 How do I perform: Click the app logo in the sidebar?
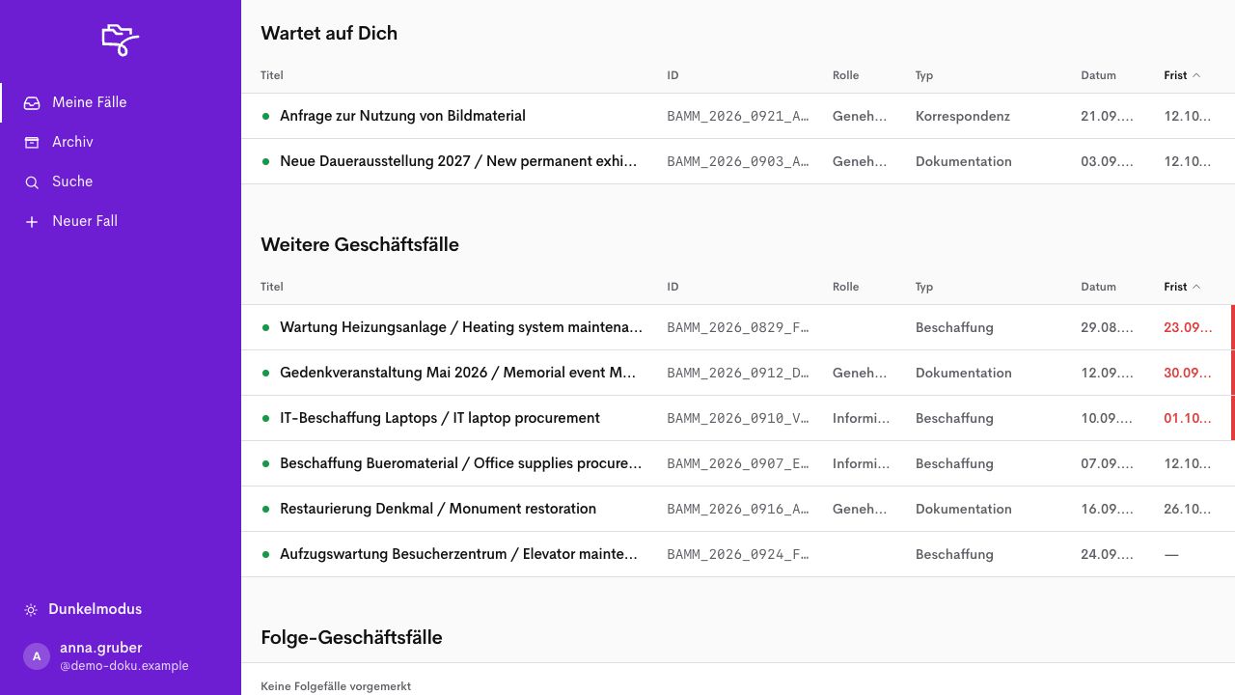click(121, 40)
